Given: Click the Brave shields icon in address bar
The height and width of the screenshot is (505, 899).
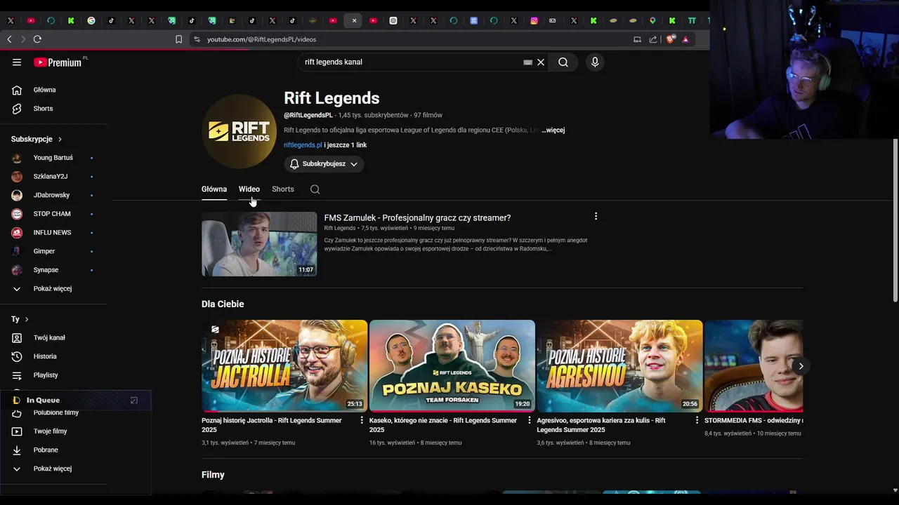Looking at the screenshot, I should point(669,39).
